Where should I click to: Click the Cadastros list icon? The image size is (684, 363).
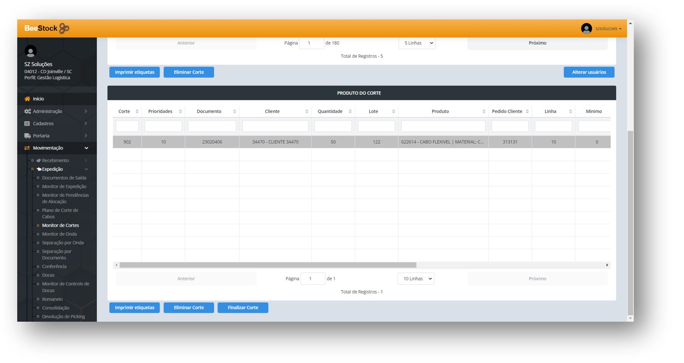point(28,124)
